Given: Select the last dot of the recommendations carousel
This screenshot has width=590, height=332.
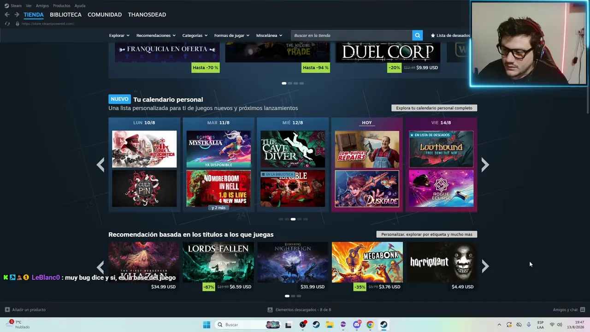Looking at the screenshot, I should [299, 296].
